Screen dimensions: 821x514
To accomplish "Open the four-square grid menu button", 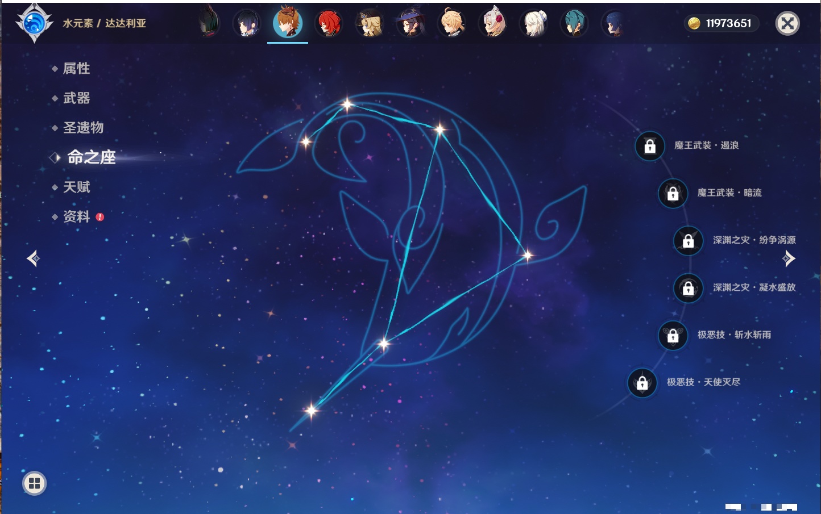I will [34, 483].
